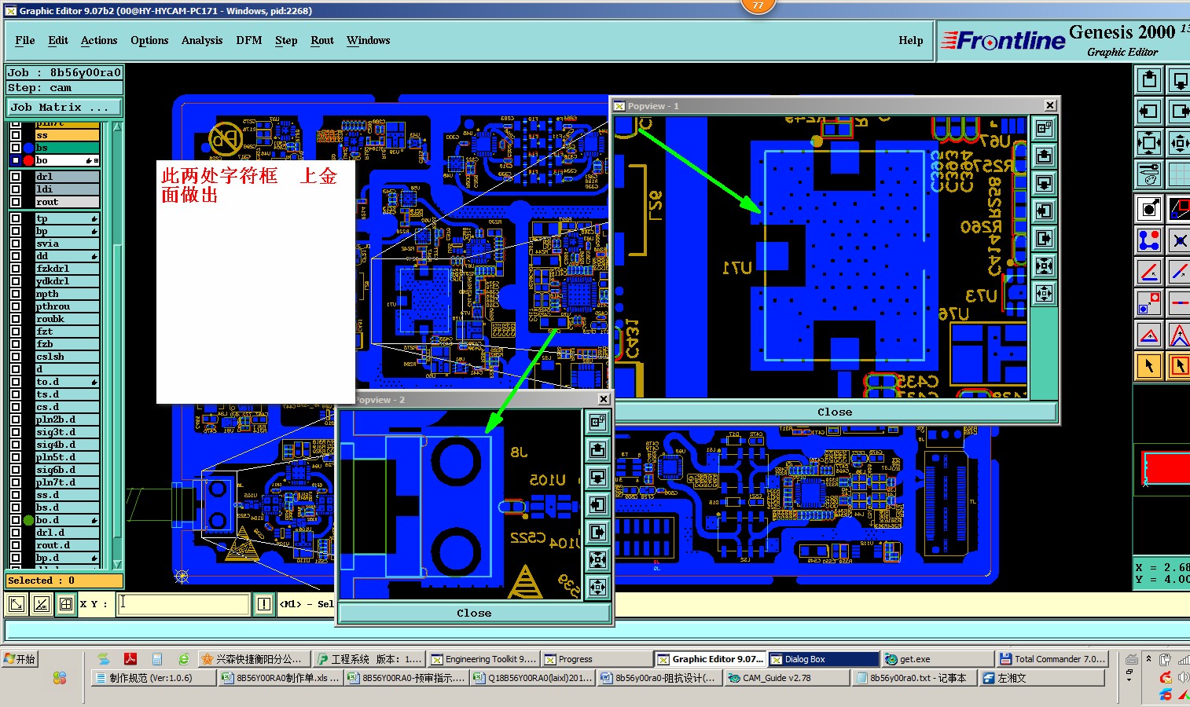Select the fzkdrl layer row
The height and width of the screenshot is (707, 1190).
(67, 269)
